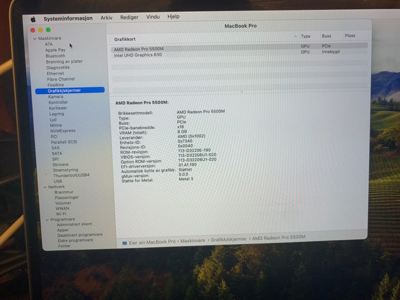Open the Vindu menu
Viewport: 400px width, 300px height.
click(x=153, y=17)
